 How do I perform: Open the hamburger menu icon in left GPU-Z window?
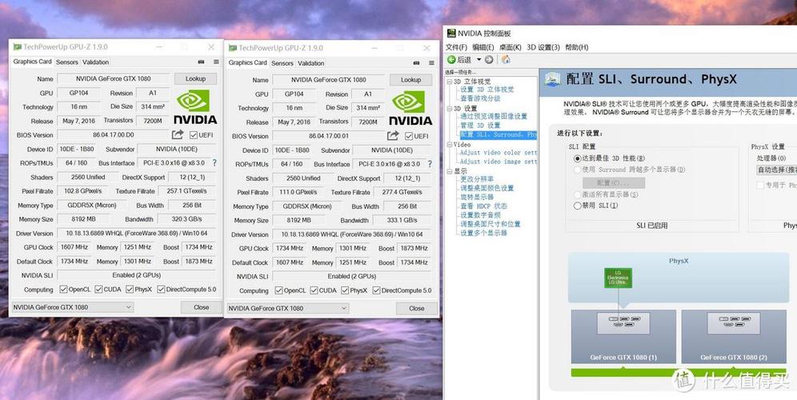pyautogui.click(x=216, y=62)
